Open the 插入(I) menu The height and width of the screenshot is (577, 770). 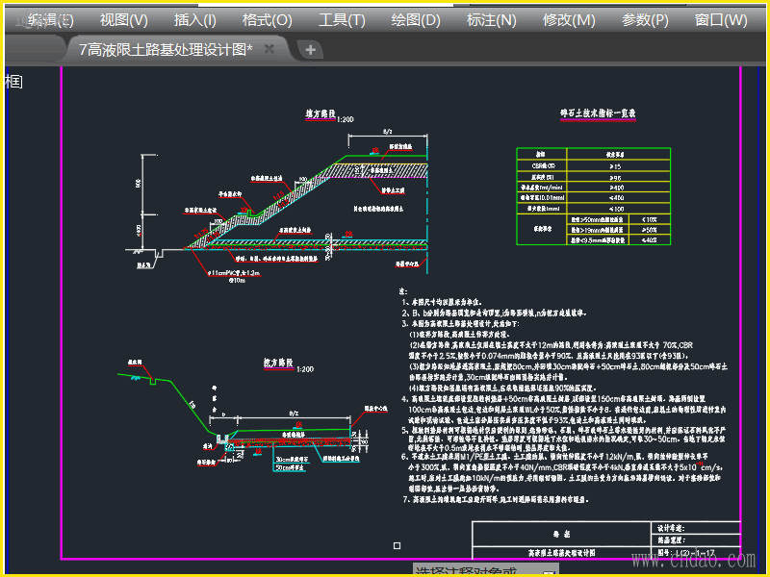pyautogui.click(x=194, y=19)
